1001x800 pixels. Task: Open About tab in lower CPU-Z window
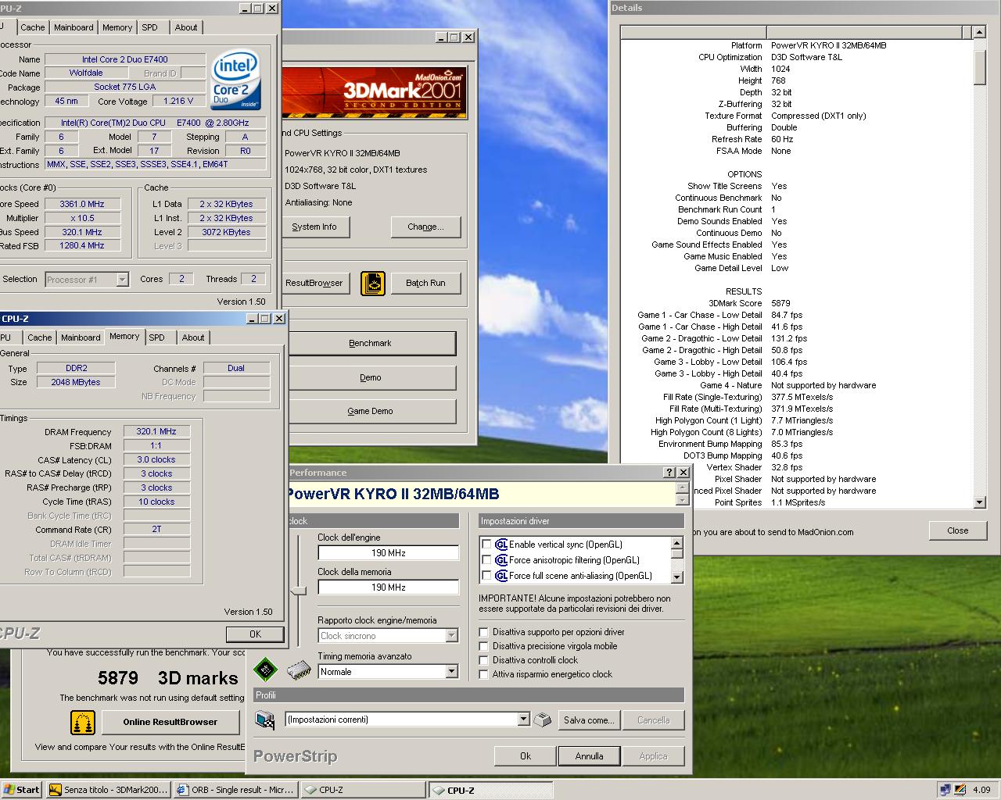point(193,337)
